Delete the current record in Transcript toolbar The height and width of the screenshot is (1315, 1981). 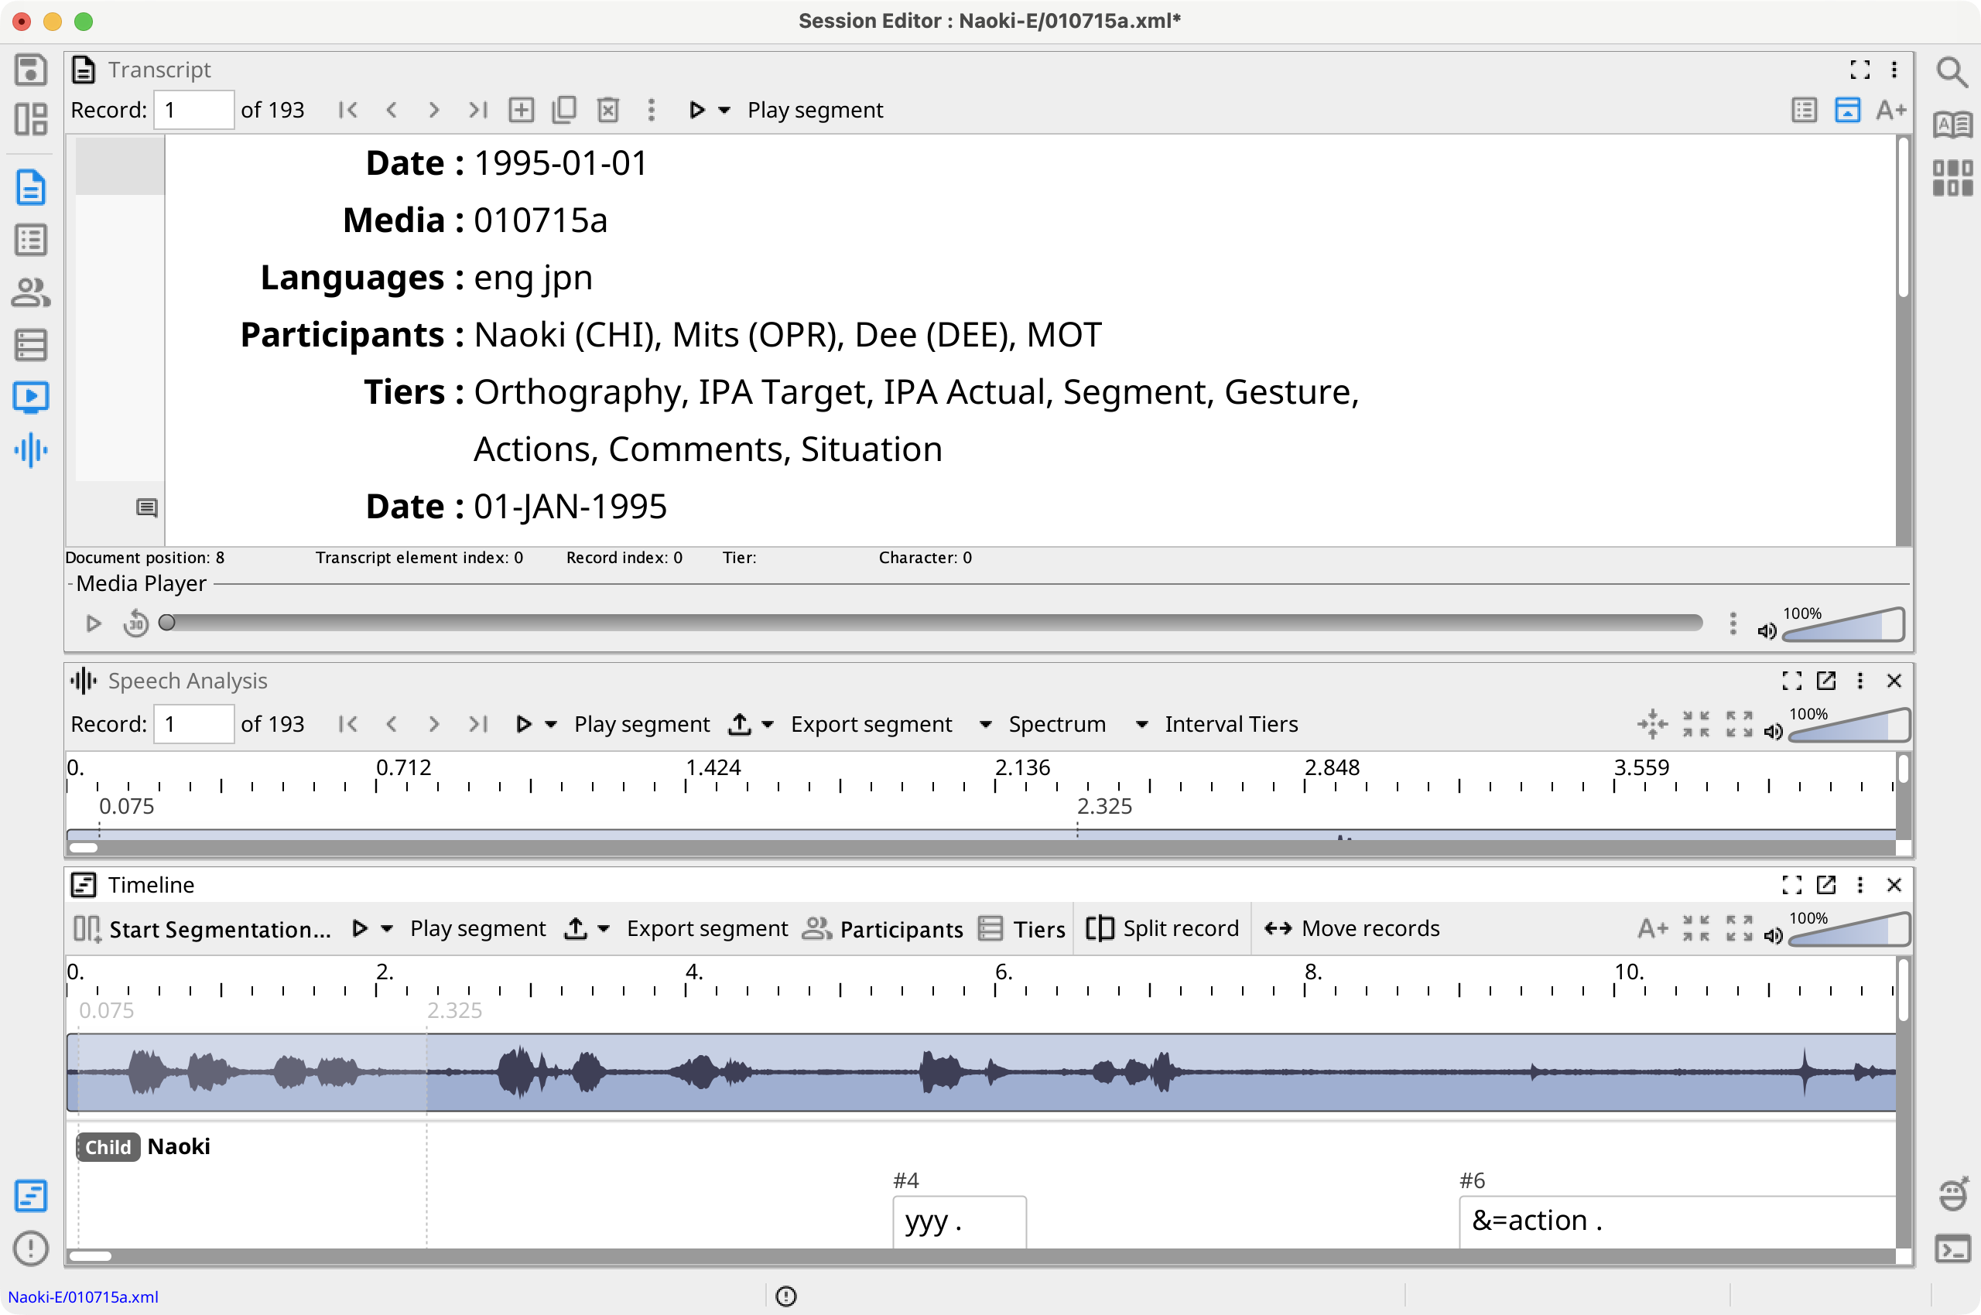pyautogui.click(x=607, y=110)
